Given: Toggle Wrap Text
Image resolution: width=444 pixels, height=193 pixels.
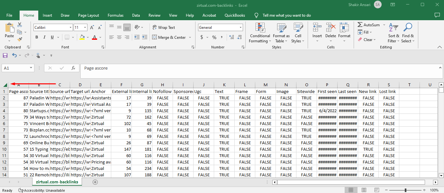Looking at the screenshot, I should click(x=164, y=28).
